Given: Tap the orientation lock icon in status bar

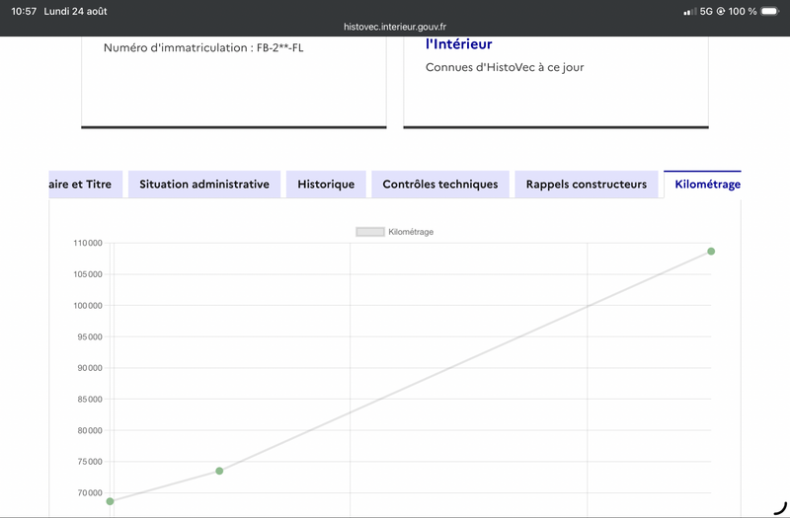Looking at the screenshot, I should pyautogui.click(x=721, y=11).
